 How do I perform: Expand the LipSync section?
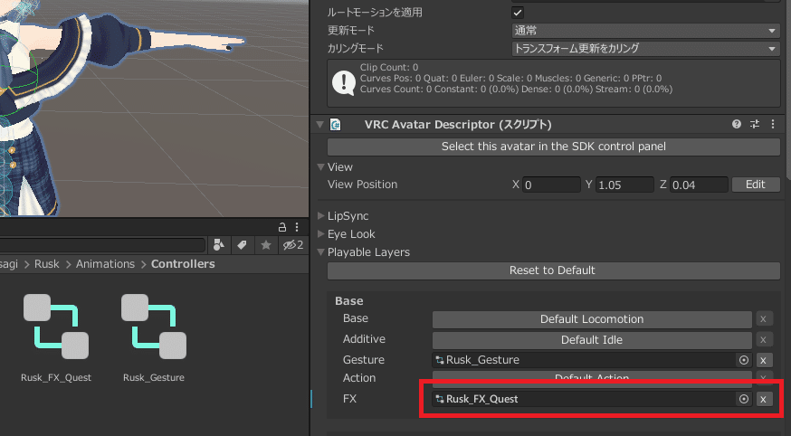pos(321,215)
